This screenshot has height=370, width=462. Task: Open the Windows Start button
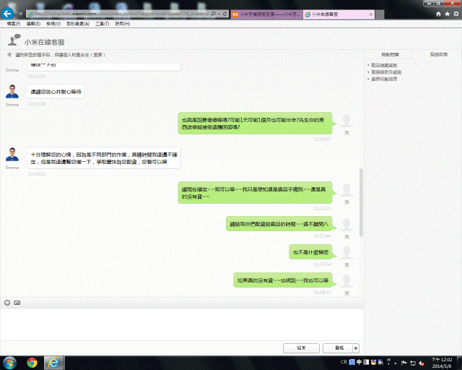[x=9, y=363]
